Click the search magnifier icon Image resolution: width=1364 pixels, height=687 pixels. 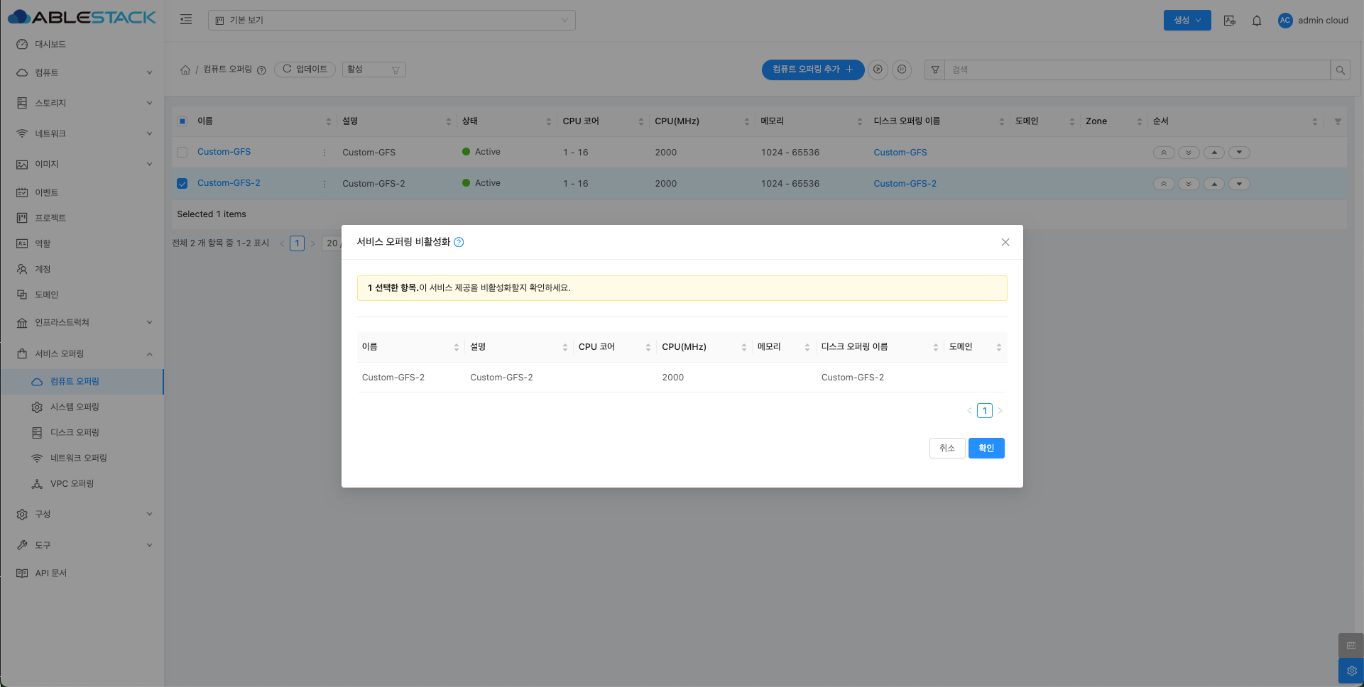[1340, 70]
